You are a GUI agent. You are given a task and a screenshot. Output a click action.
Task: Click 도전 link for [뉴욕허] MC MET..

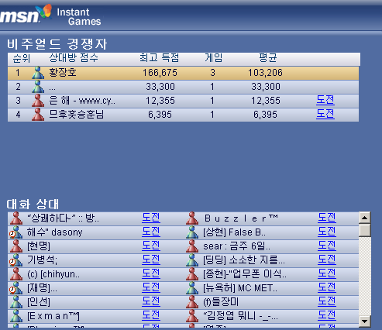point(327,287)
